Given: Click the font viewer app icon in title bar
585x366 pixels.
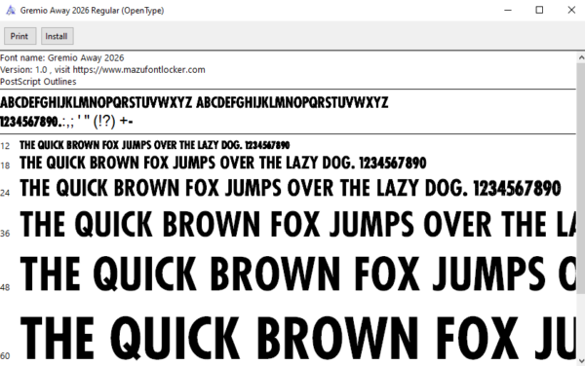Looking at the screenshot, I should (11, 10).
